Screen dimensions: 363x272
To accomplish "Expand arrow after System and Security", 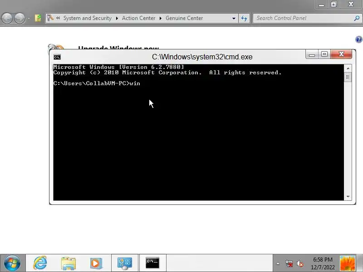I will click(x=117, y=18).
